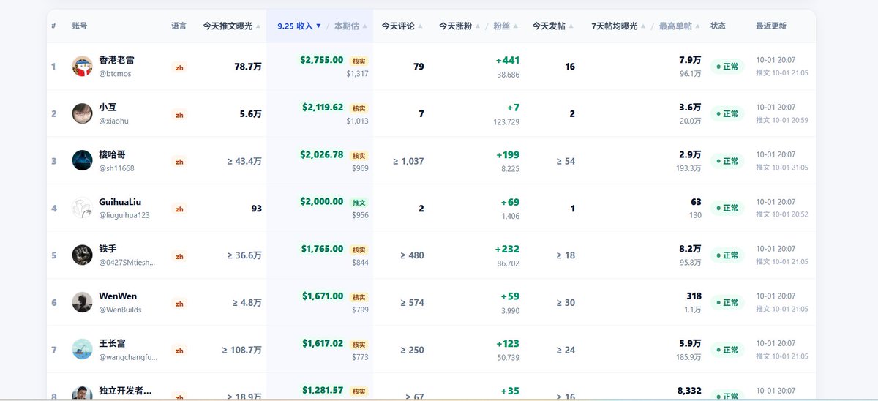Sort by 今天推文曝光 column
878x401 pixels.
click(231, 26)
